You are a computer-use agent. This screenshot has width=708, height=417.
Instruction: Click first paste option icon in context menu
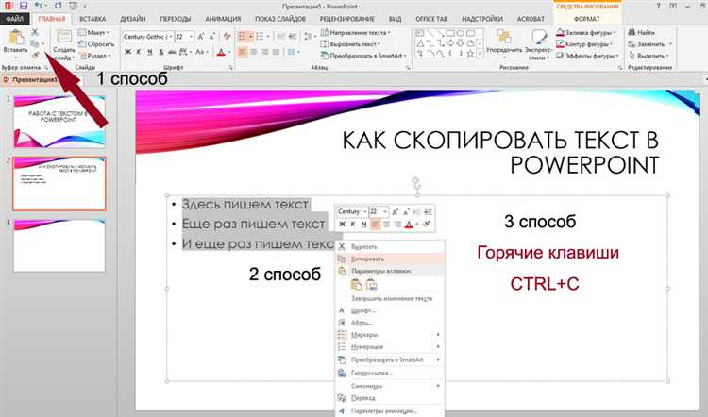(x=356, y=284)
